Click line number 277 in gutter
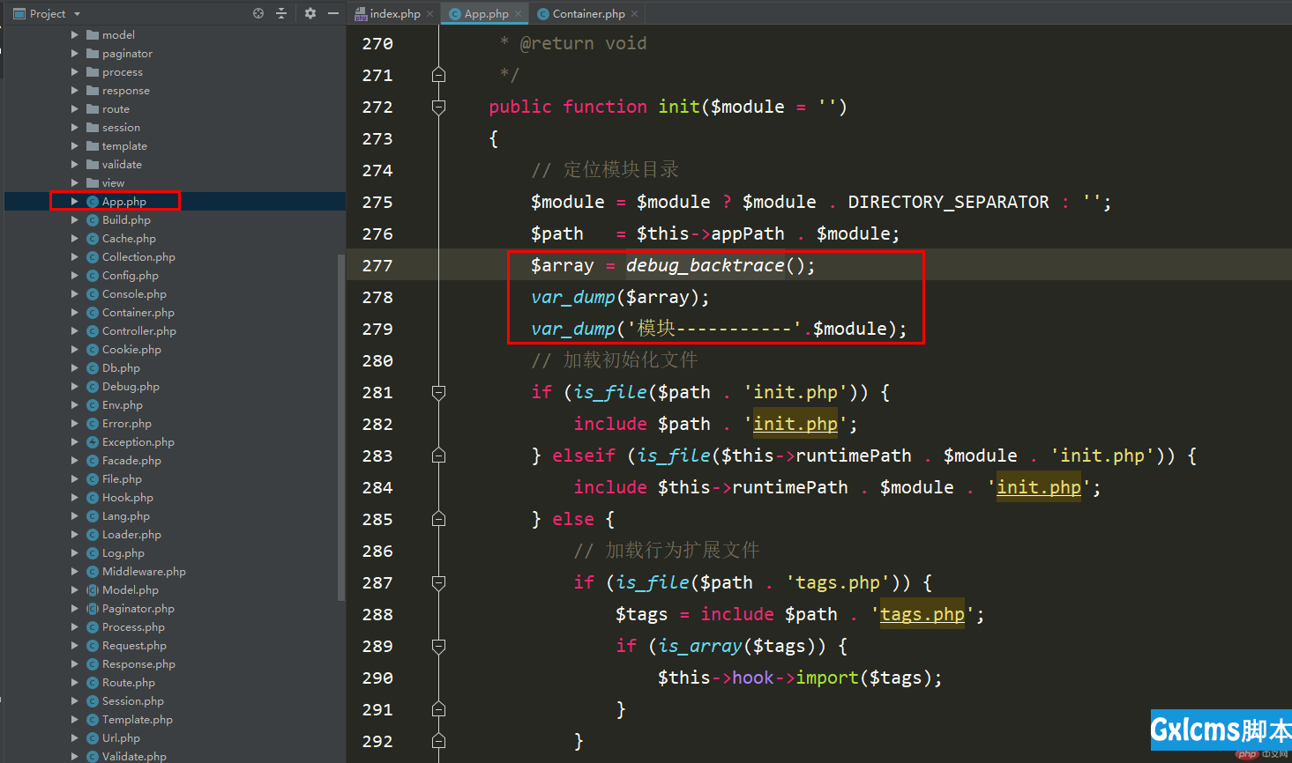 click(377, 265)
